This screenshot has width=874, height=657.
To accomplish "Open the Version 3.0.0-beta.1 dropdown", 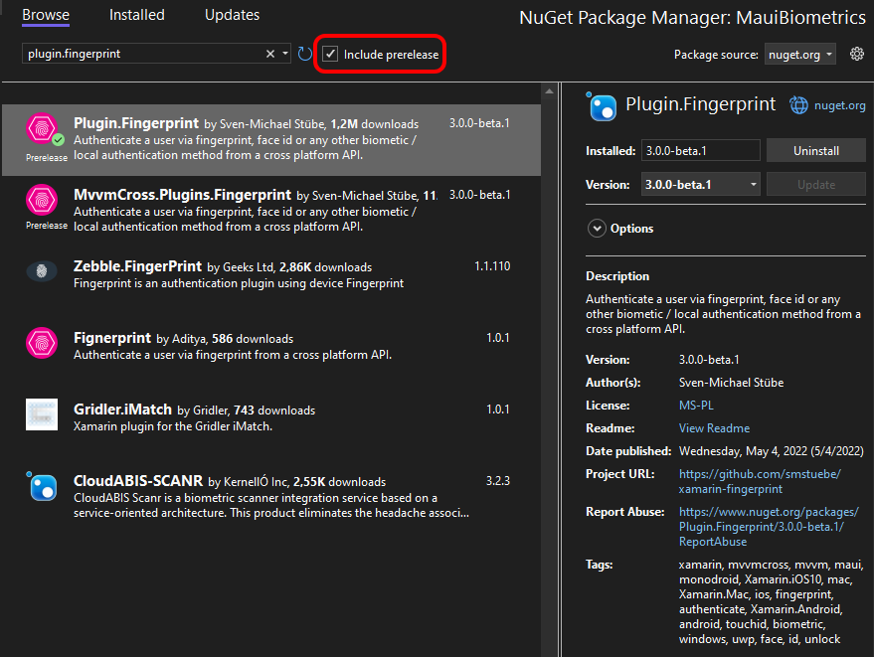I will point(701,185).
